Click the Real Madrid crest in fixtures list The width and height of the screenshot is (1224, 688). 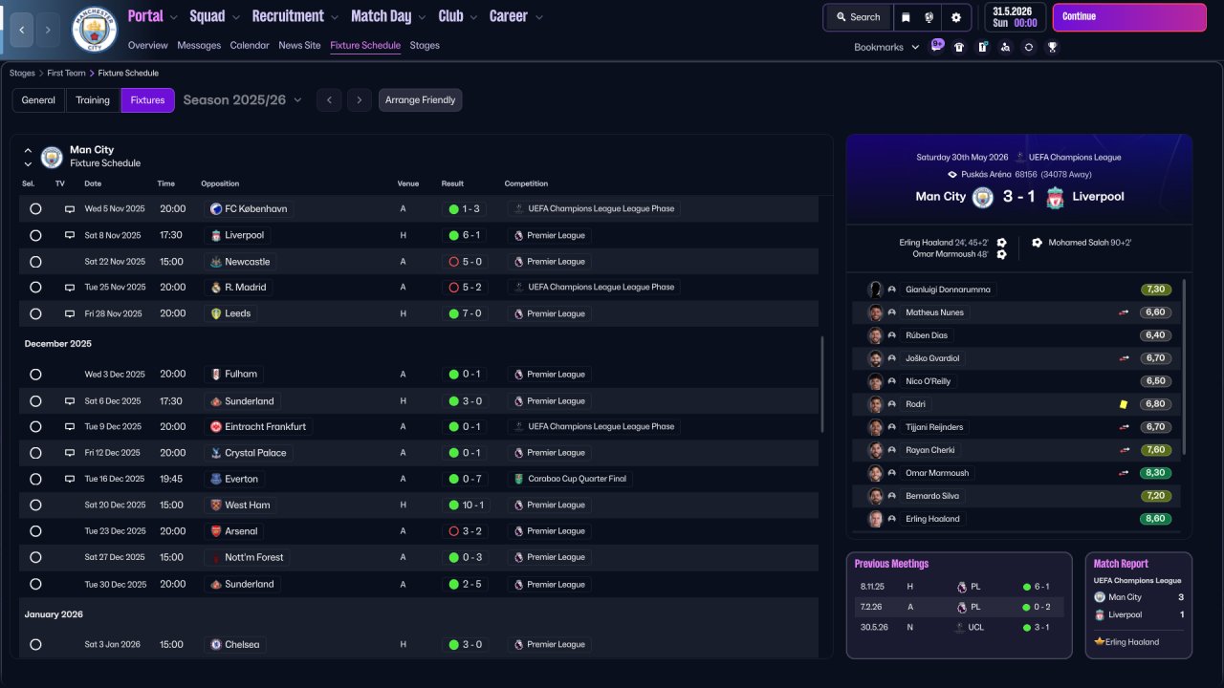coord(216,287)
